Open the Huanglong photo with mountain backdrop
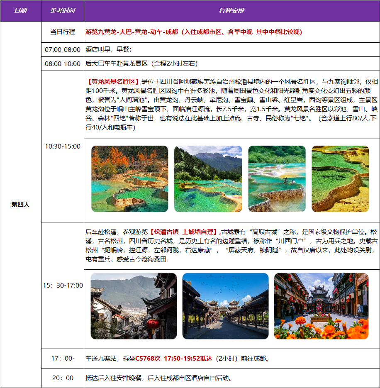The height and width of the screenshot is (388, 380). click(208, 179)
